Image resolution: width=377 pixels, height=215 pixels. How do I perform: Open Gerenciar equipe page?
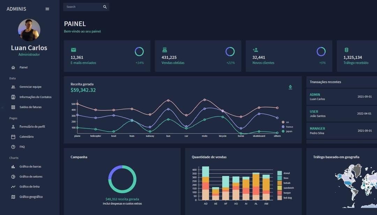click(x=30, y=87)
